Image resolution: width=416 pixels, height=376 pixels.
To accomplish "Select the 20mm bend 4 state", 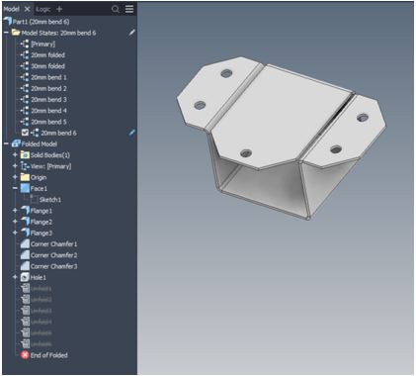I will point(48,111).
